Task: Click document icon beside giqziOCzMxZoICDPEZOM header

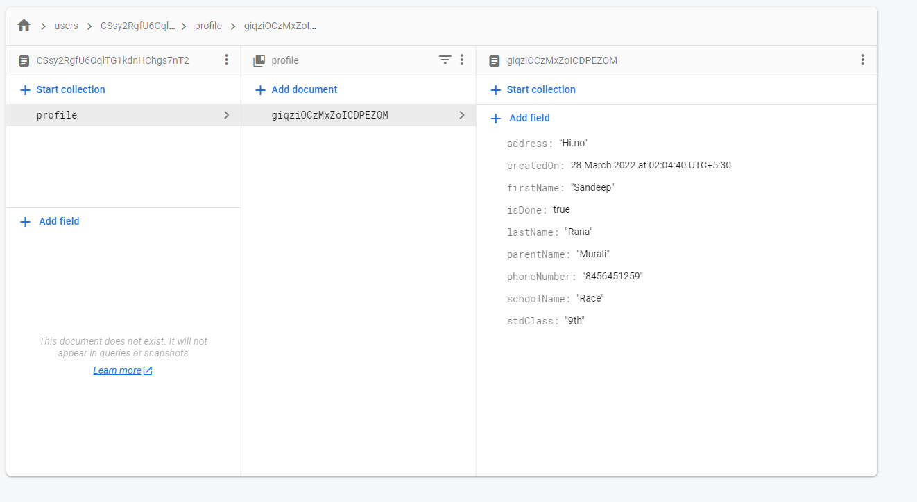Action: [x=495, y=61]
